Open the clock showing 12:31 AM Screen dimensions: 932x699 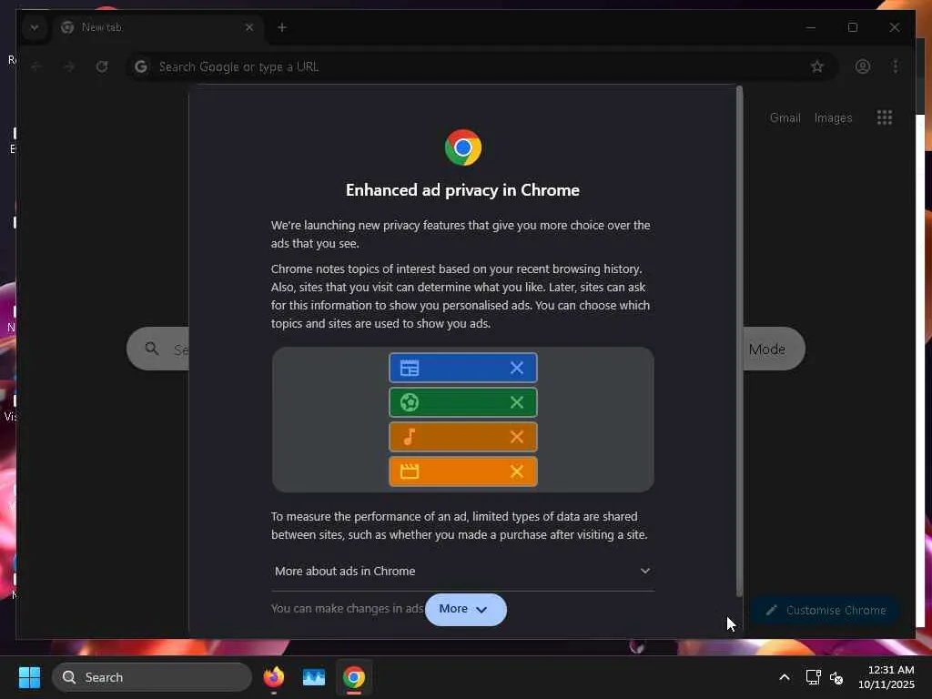[886, 677]
